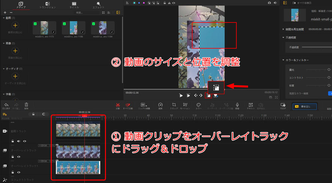The width and height of the screenshot is (332, 183).
Task: Open fullscreen preview via corner icon
Action: (x=276, y=97)
